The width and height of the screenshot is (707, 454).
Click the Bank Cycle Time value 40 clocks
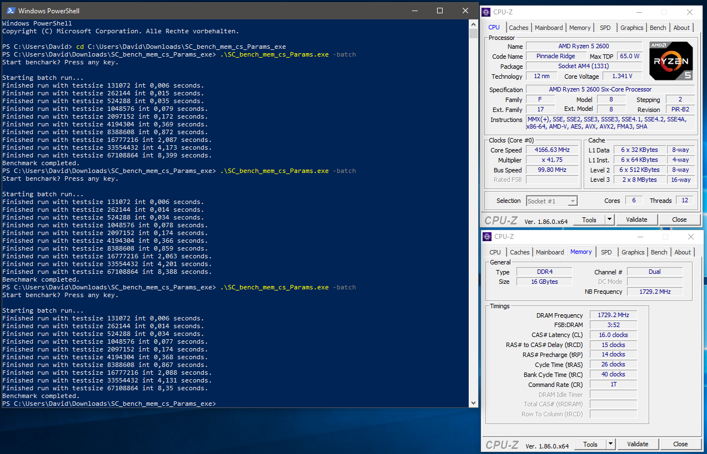[613, 375]
